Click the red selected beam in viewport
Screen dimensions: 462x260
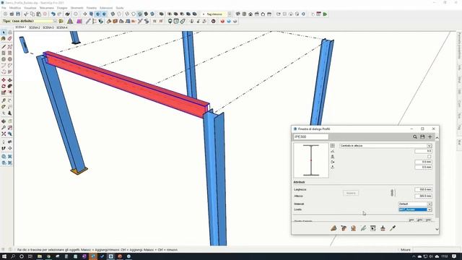coord(127,85)
